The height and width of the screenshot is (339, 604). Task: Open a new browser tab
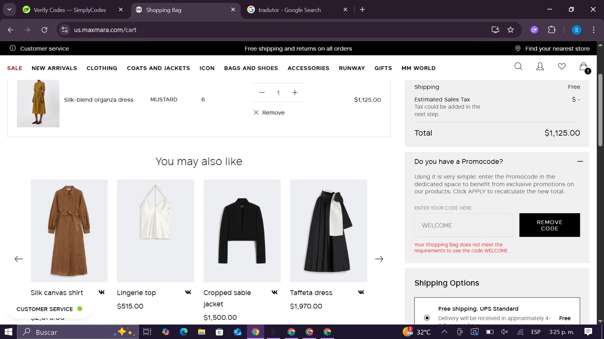(362, 10)
